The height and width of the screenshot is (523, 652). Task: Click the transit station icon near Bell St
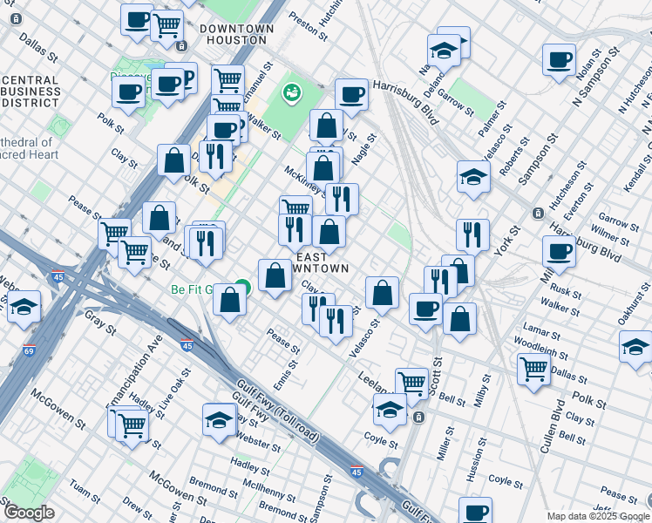[x=418, y=417]
